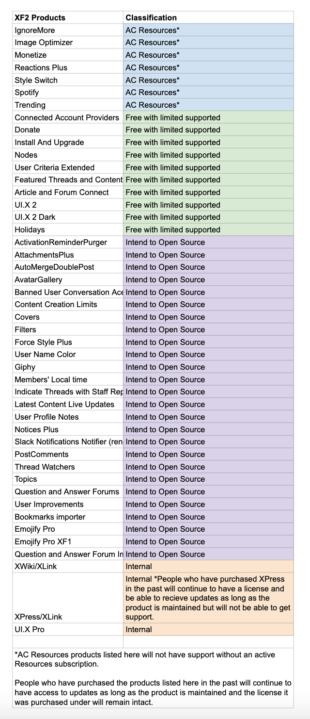Viewport: 310px width, 719px height.
Task: Select the XWiki/XLink product cell
Action: [36, 567]
